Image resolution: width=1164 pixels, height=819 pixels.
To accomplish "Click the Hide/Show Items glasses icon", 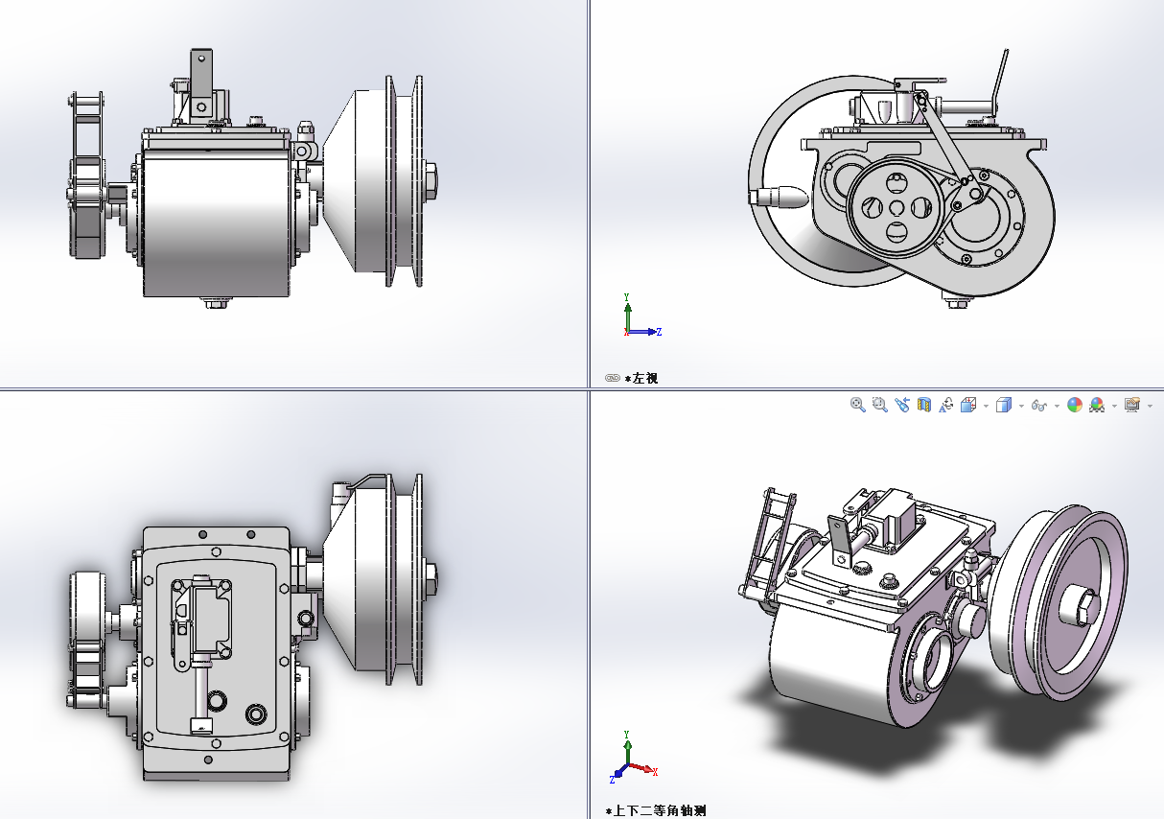I will (x=1039, y=406).
